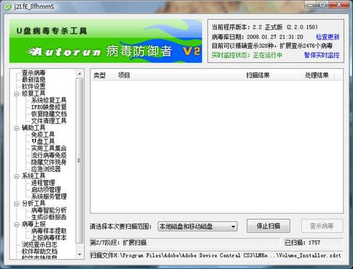This screenshot has width=353, height=269.
Task: Collapse the 系统工具 tree node
Action: 17,176
